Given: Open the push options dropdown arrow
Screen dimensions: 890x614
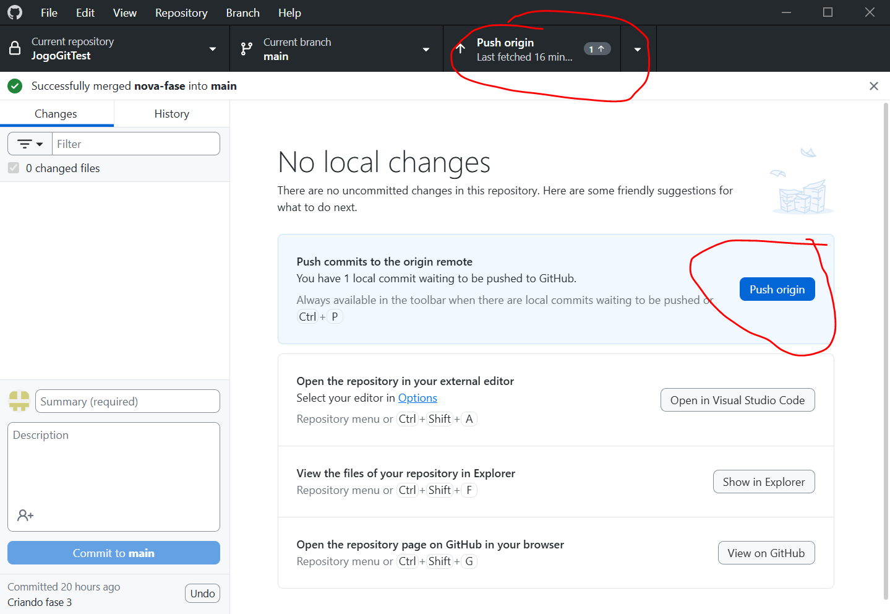Looking at the screenshot, I should pos(638,49).
